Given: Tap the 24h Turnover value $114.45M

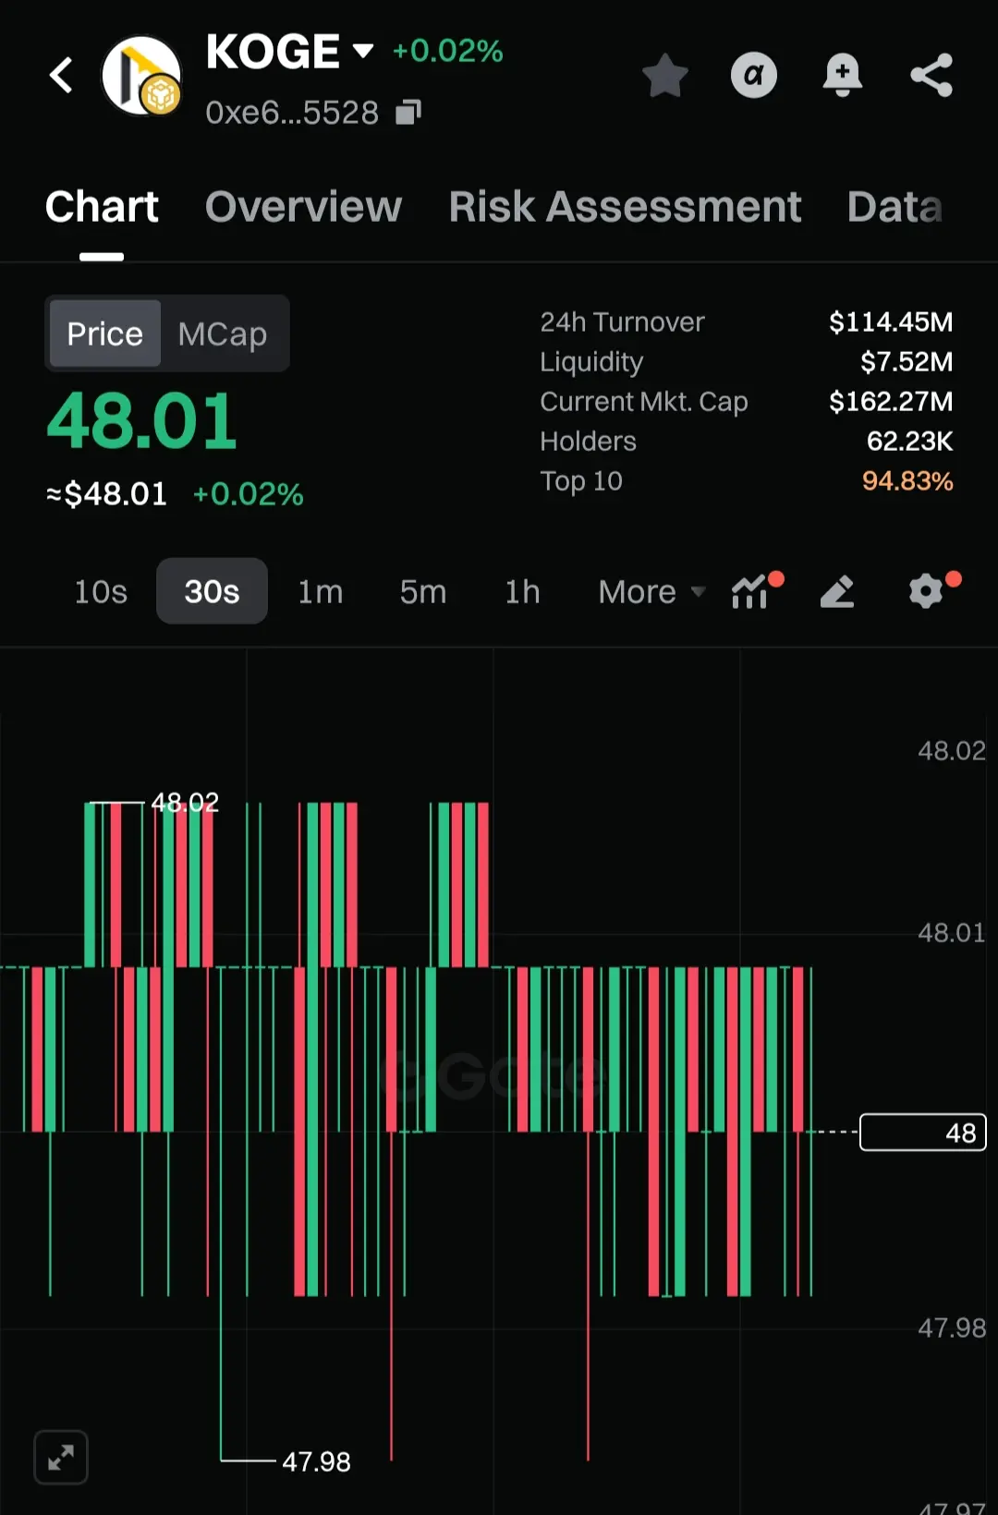Looking at the screenshot, I should point(891,321).
